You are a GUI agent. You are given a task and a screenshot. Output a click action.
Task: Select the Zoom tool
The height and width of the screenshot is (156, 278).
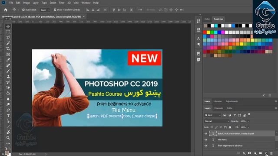(x=8, y=138)
